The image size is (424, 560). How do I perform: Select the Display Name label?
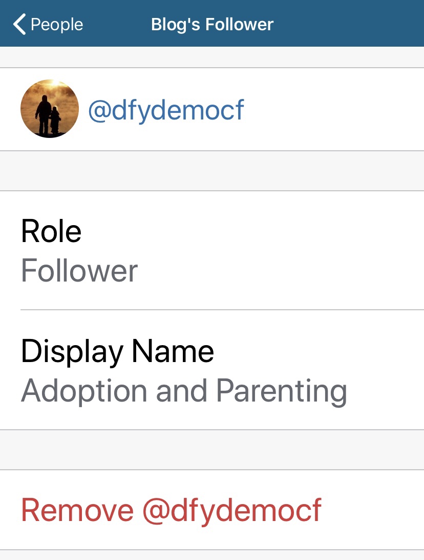[117, 351]
